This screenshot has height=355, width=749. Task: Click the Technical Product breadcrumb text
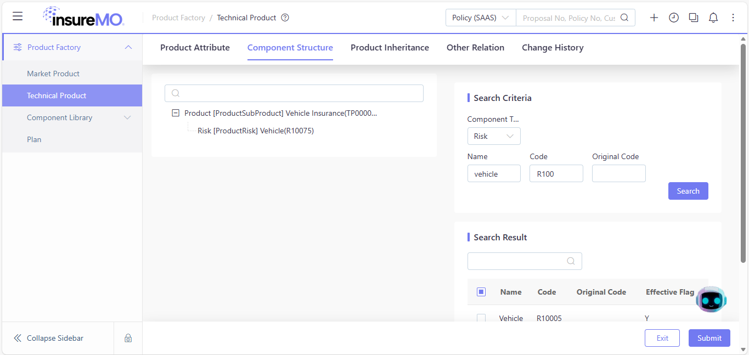pyautogui.click(x=246, y=18)
